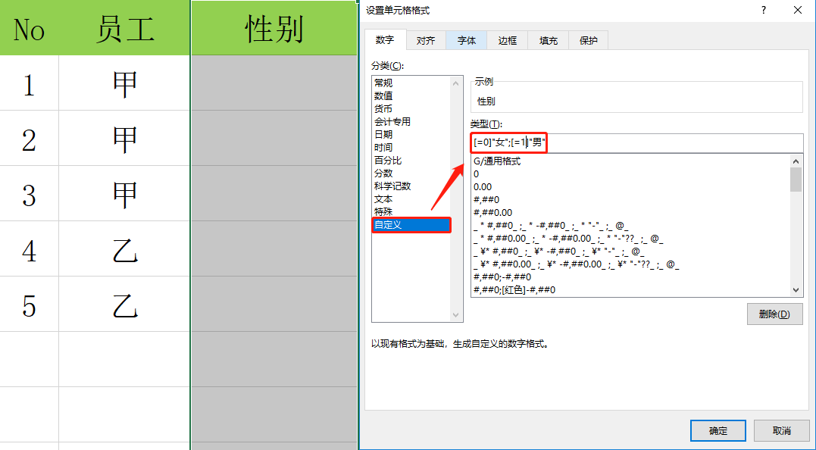816x450 pixels.
Task: Click the 类型 format code input field
Action: pyautogui.click(x=636, y=142)
